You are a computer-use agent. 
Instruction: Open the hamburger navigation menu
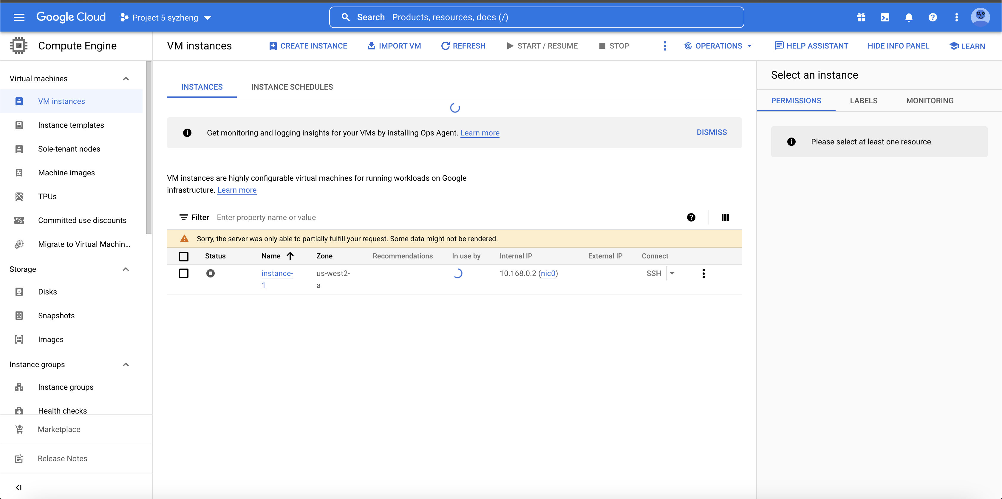pyautogui.click(x=19, y=17)
